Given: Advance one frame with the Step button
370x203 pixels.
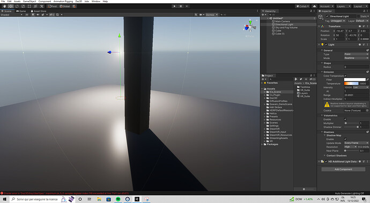Looking at the screenshot, I should (x=187, y=6).
